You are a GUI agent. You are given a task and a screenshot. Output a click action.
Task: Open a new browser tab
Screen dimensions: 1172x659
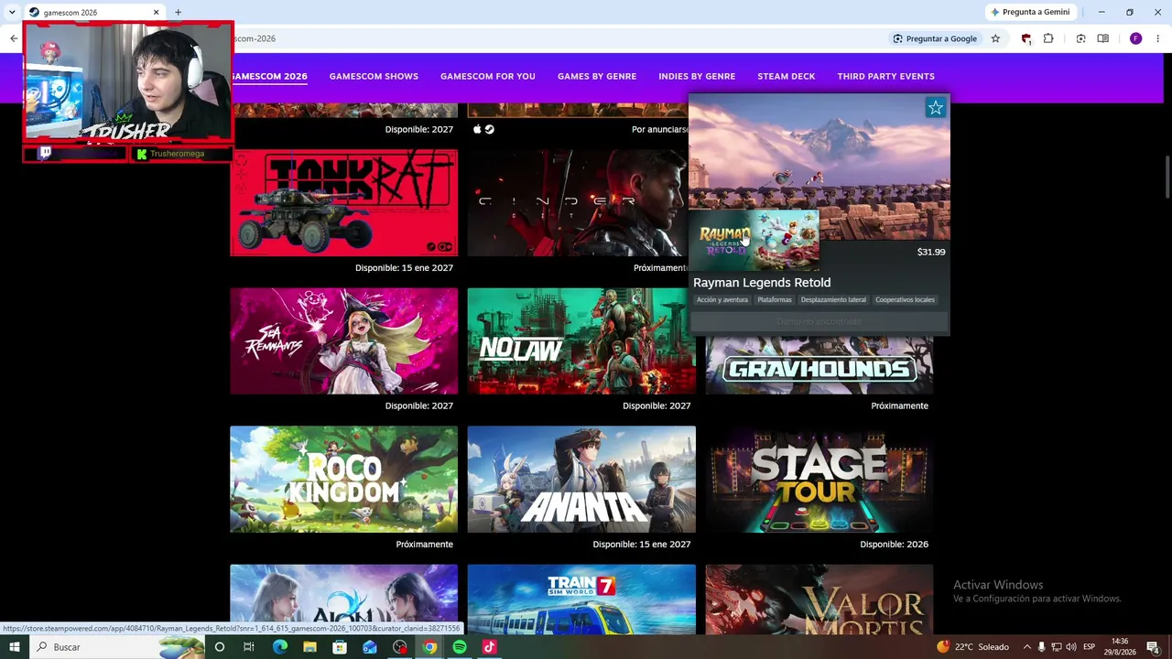click(x=178, y=12)
